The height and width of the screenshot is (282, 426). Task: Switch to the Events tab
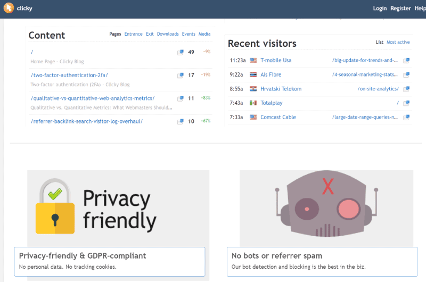[x=189, y=34]
